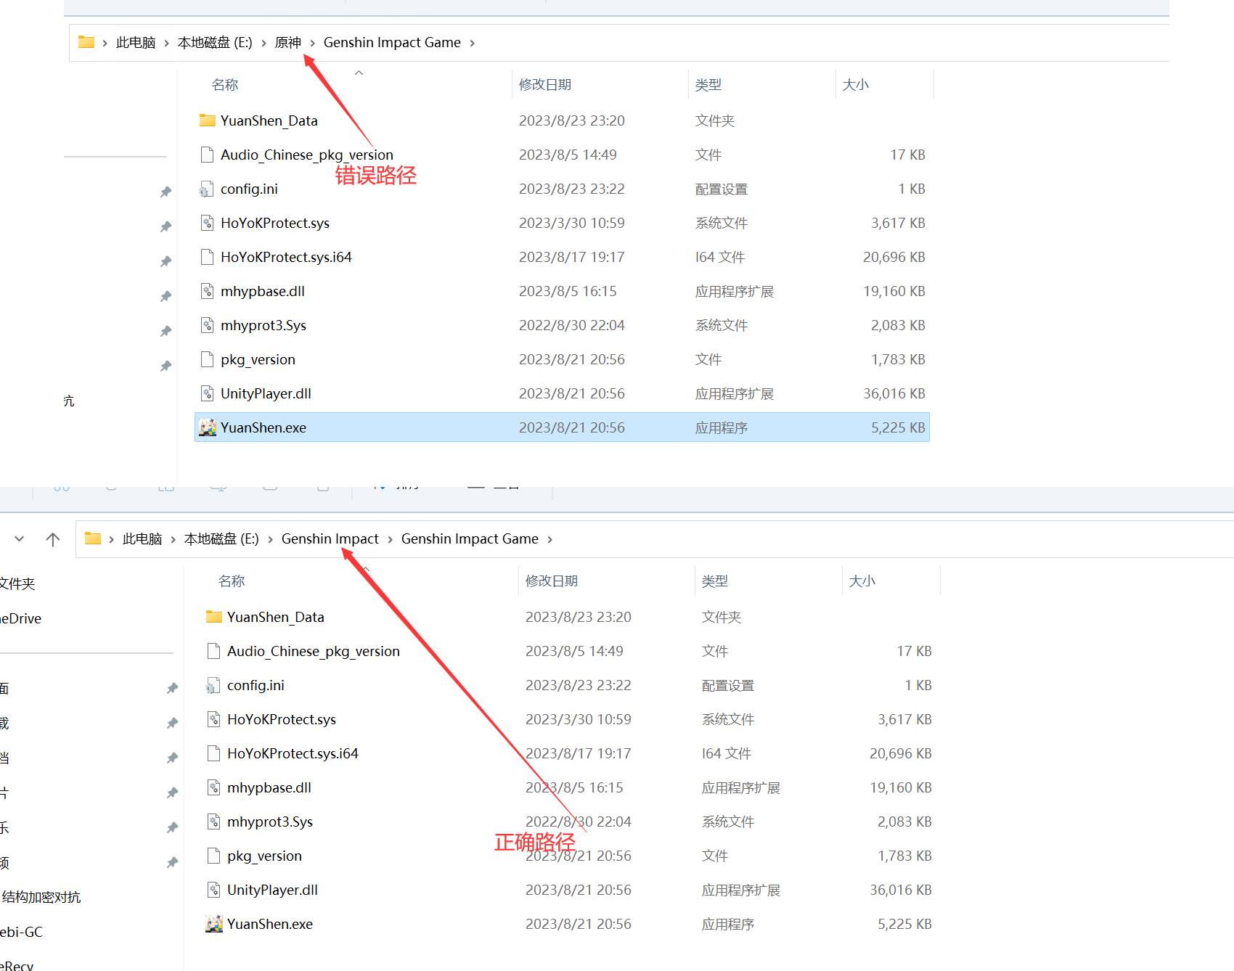1234x971 pixels.
Task: Select pkg_version file in the upper window
Action: pos(258,359)
